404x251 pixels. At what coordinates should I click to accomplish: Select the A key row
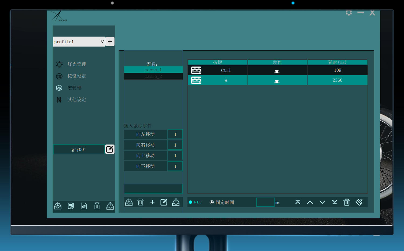pyautogui.click(x=278, y=80)
